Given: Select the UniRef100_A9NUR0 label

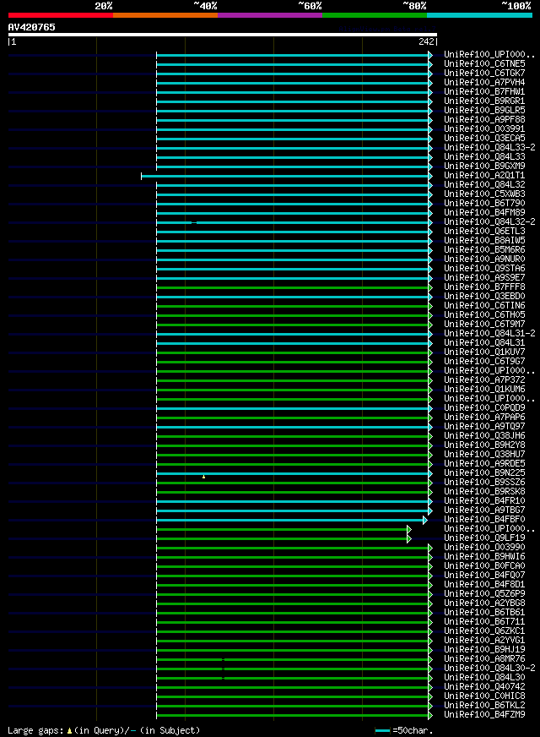Looking at the screenshot, I should coord(484,259).
